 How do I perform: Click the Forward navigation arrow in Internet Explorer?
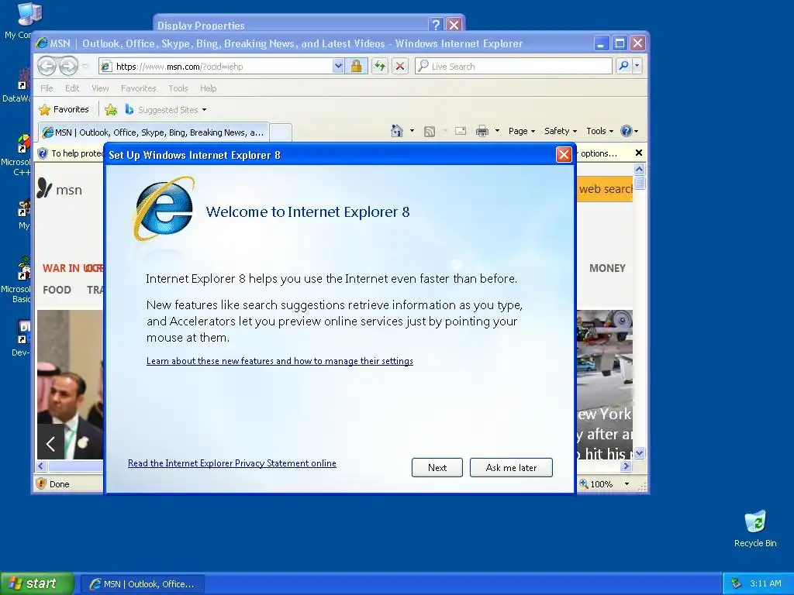point(69,66)
